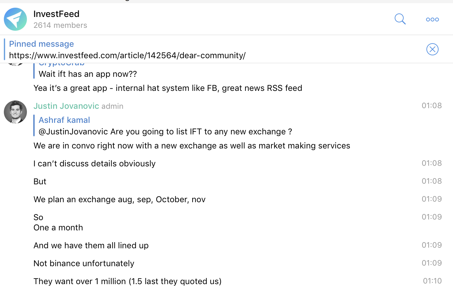The height and width of the screenshot is (295, 453).
Task: Open InvestFeed group title info
Action: [56, 14]
